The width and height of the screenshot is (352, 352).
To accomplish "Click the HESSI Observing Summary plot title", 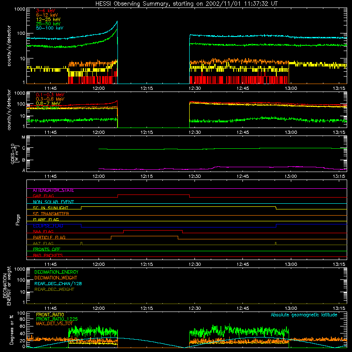I will (x=186, y=4).
